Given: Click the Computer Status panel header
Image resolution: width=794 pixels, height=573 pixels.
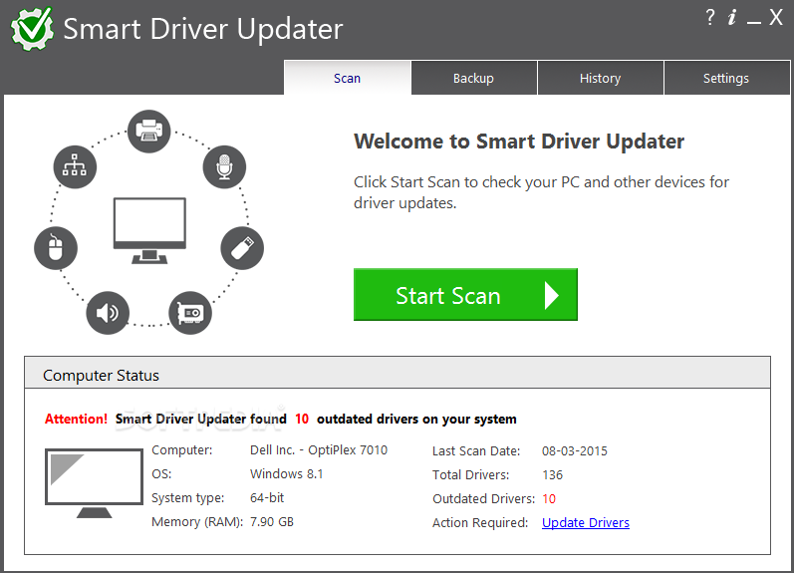Looking at the screenshot, I should point(397,373).
